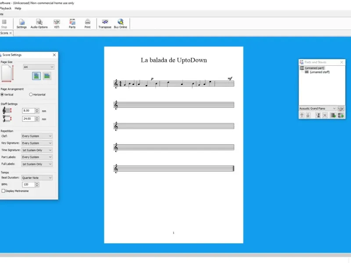Screen dimensions: 351x263
Task: Click the page number 1
Action: coord(173,233)
